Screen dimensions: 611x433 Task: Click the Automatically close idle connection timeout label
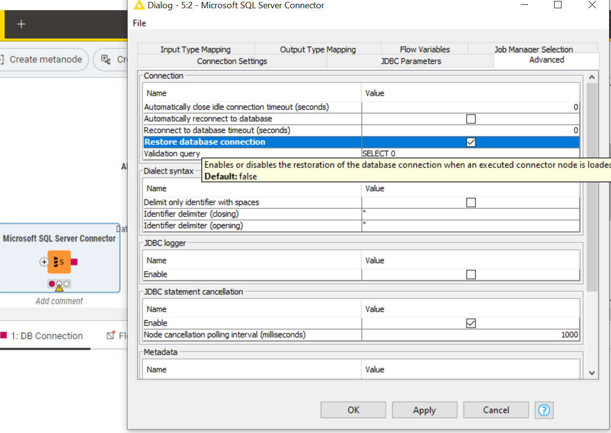point(236,107)
